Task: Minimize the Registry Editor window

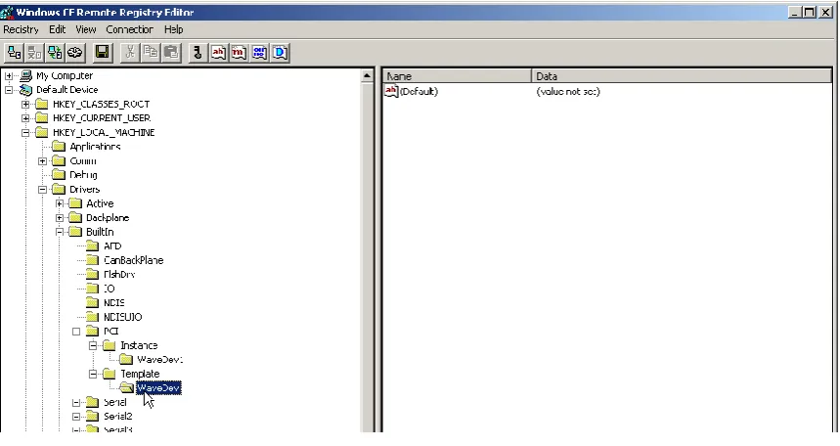Action: (x=794, y=12)
